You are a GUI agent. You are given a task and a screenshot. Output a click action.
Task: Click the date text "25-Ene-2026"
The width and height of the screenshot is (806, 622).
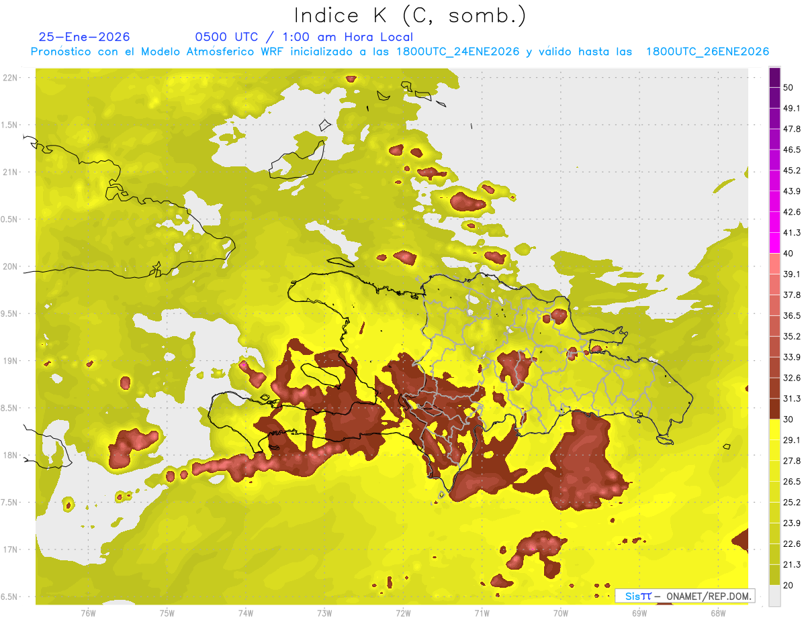point(85,37)
